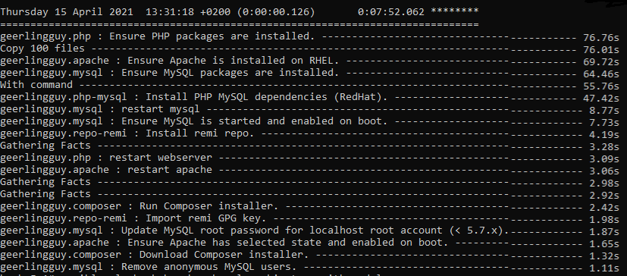
Task: Click the first 'Gathering Facts' line at 3.28s
Action: [x=310, y=146]
